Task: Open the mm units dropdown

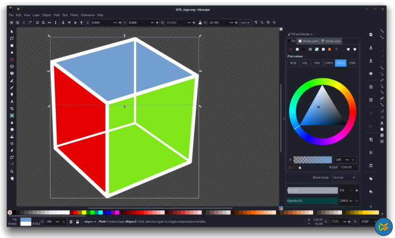Action: [x=245, y=23]
